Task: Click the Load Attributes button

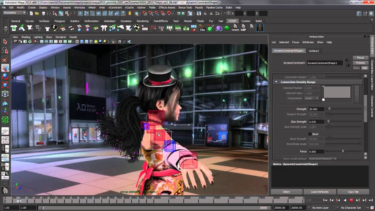Action: [x=320, y=192]
